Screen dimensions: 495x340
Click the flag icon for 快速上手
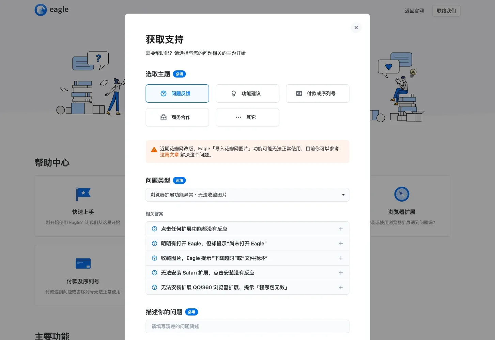(x=83, y=194)
